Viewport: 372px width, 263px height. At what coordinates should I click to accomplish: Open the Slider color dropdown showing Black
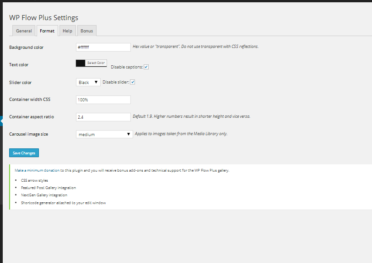coord(88,82)
